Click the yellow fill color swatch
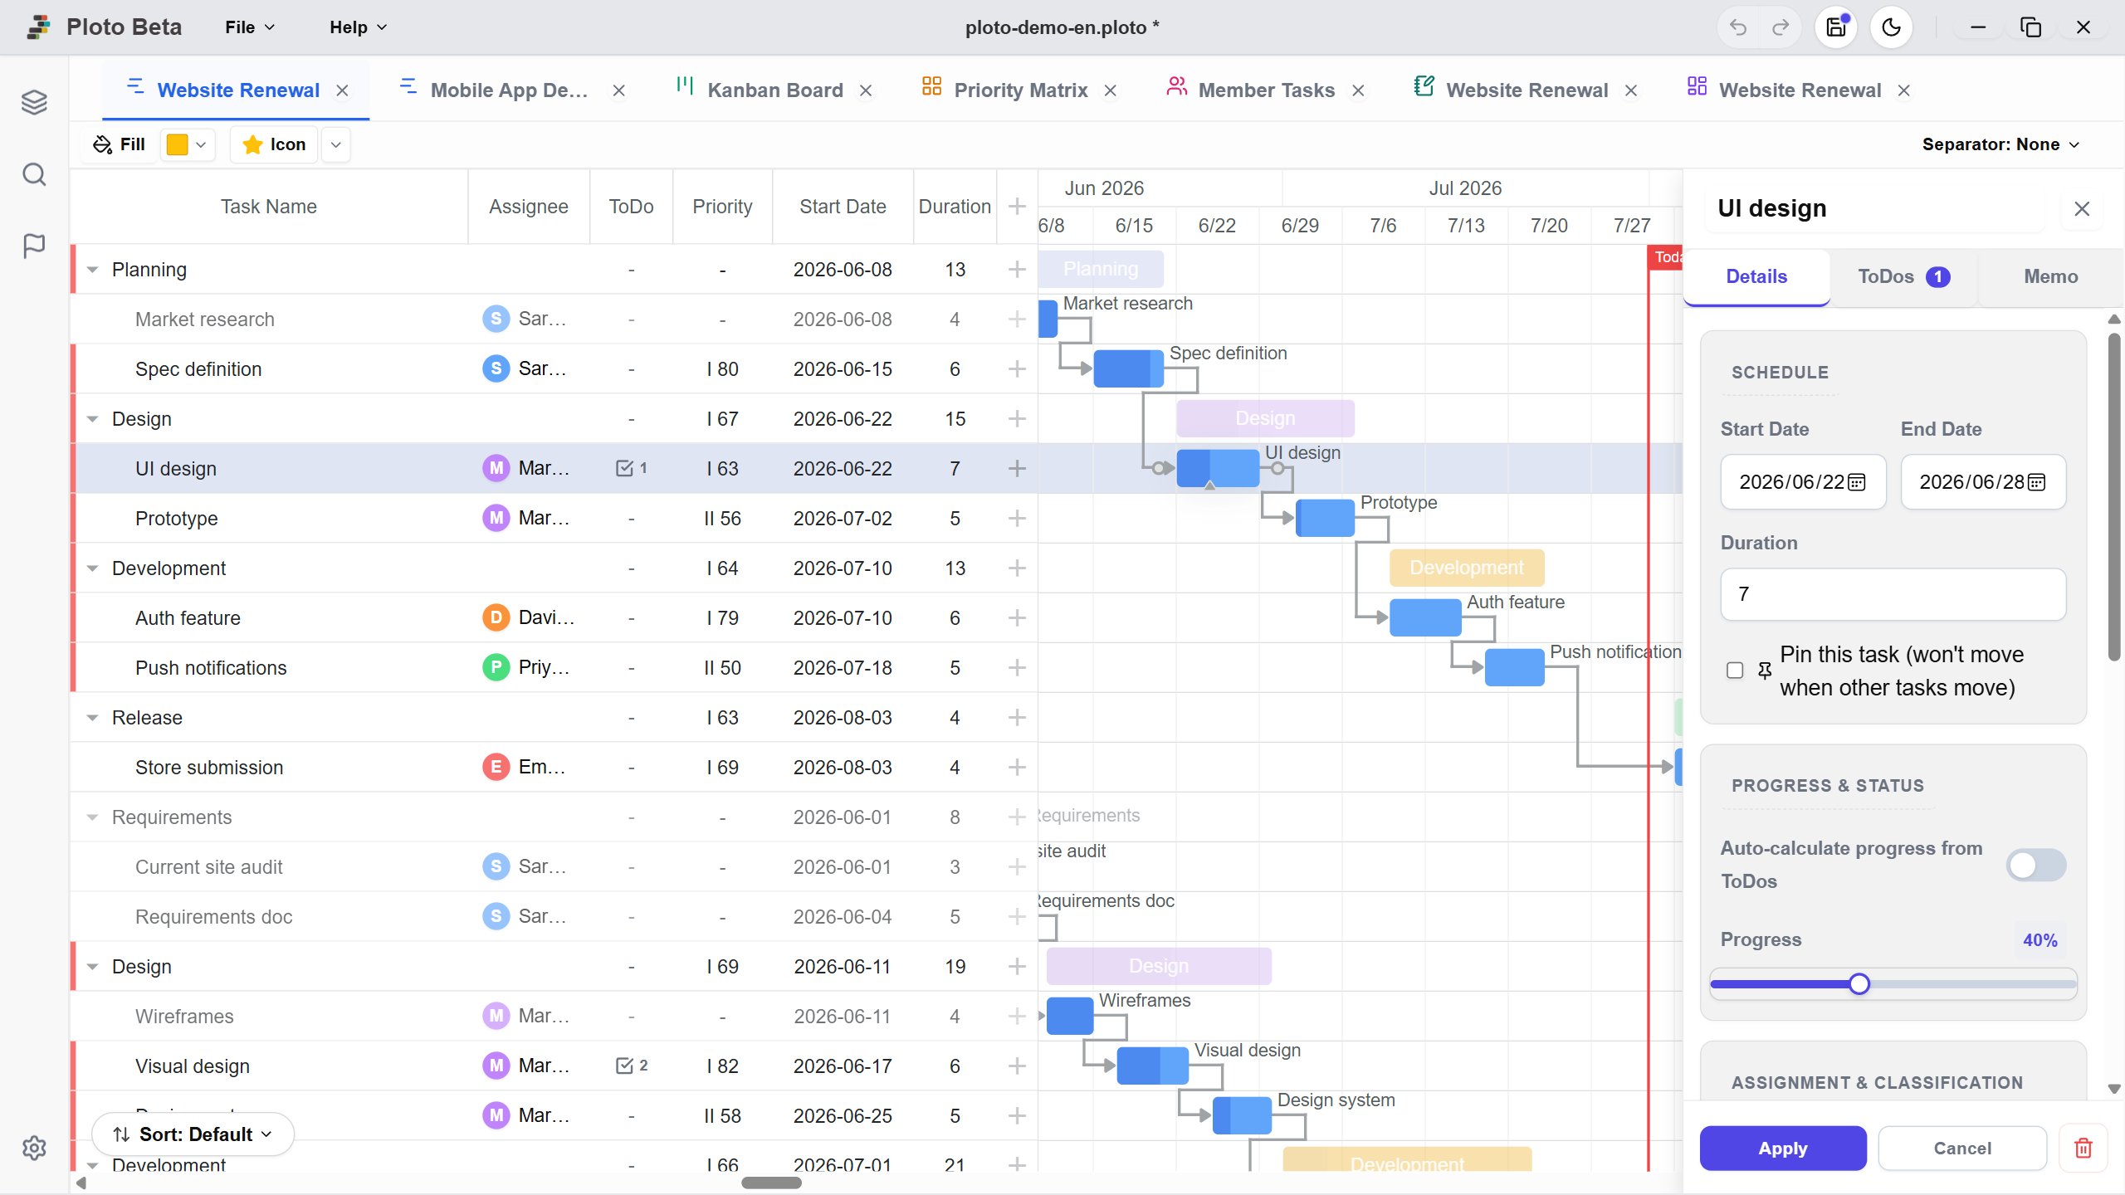 pyautogui.click(x=177, y=144)
